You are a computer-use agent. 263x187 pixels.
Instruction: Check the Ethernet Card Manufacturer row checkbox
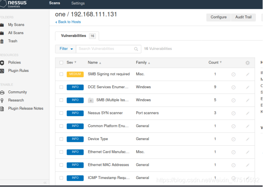point(61,152)
